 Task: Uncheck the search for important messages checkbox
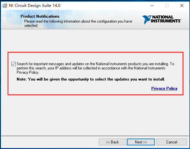(x=13, y=64)
